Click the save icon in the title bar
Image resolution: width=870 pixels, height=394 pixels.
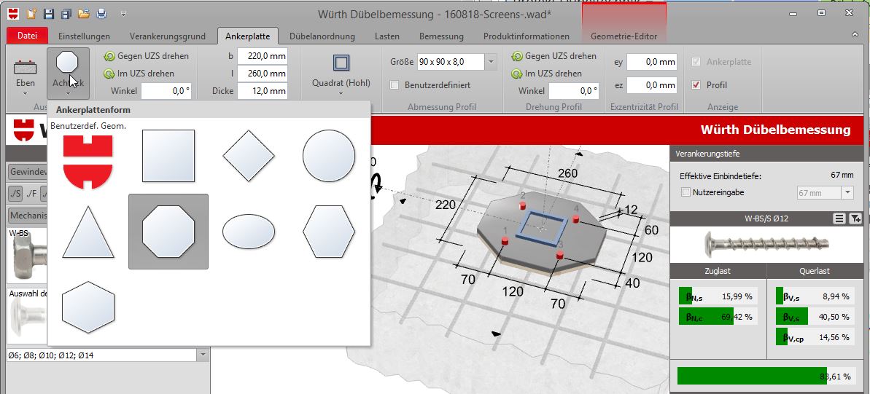[49, 13]
